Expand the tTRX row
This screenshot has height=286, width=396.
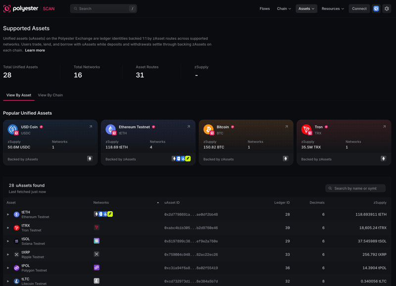click(x=8, y=228)
